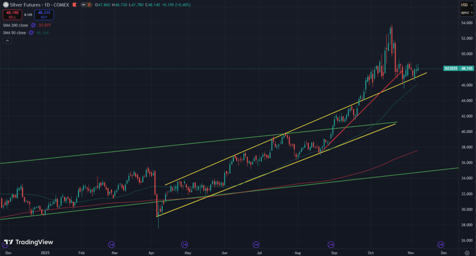476x256 pixels.
Task: Click the SMA 200 indicator refresh icon
Action: [33, 25]
